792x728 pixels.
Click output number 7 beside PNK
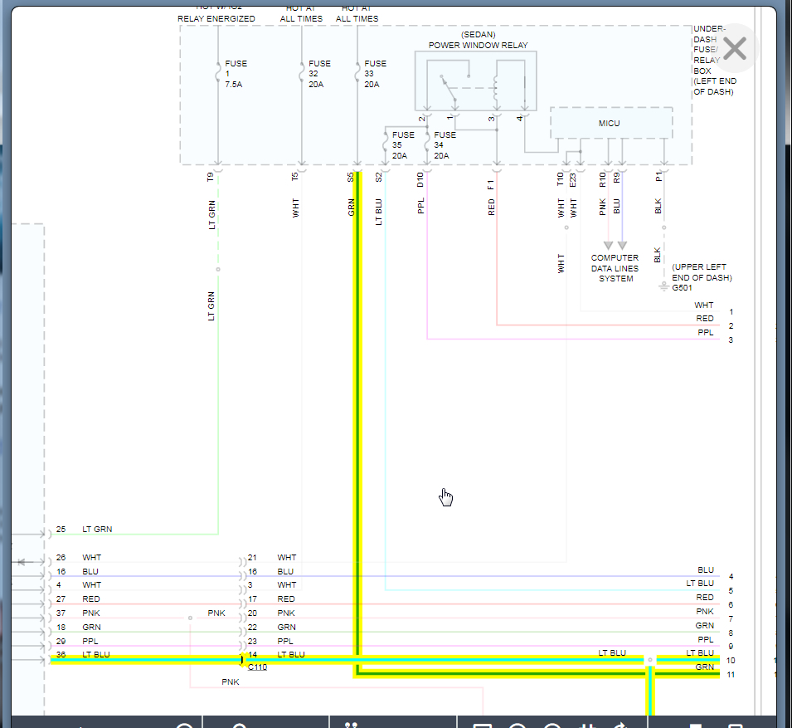click(731, 619)
